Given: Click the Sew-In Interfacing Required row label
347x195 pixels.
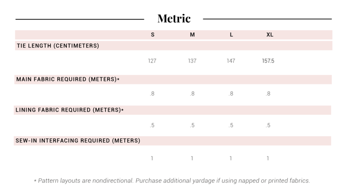Looking at the screenshot, I should [x=78, y=141].
